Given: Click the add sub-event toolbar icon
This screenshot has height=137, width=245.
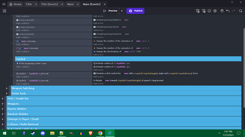Looking at the screenshot, I should tap(203, 11).
